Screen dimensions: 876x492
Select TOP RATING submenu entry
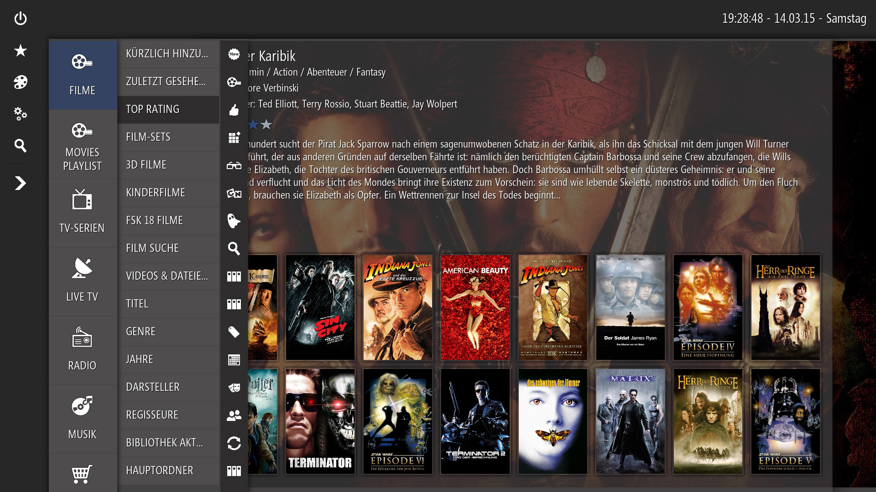click(x=168, y=109)
